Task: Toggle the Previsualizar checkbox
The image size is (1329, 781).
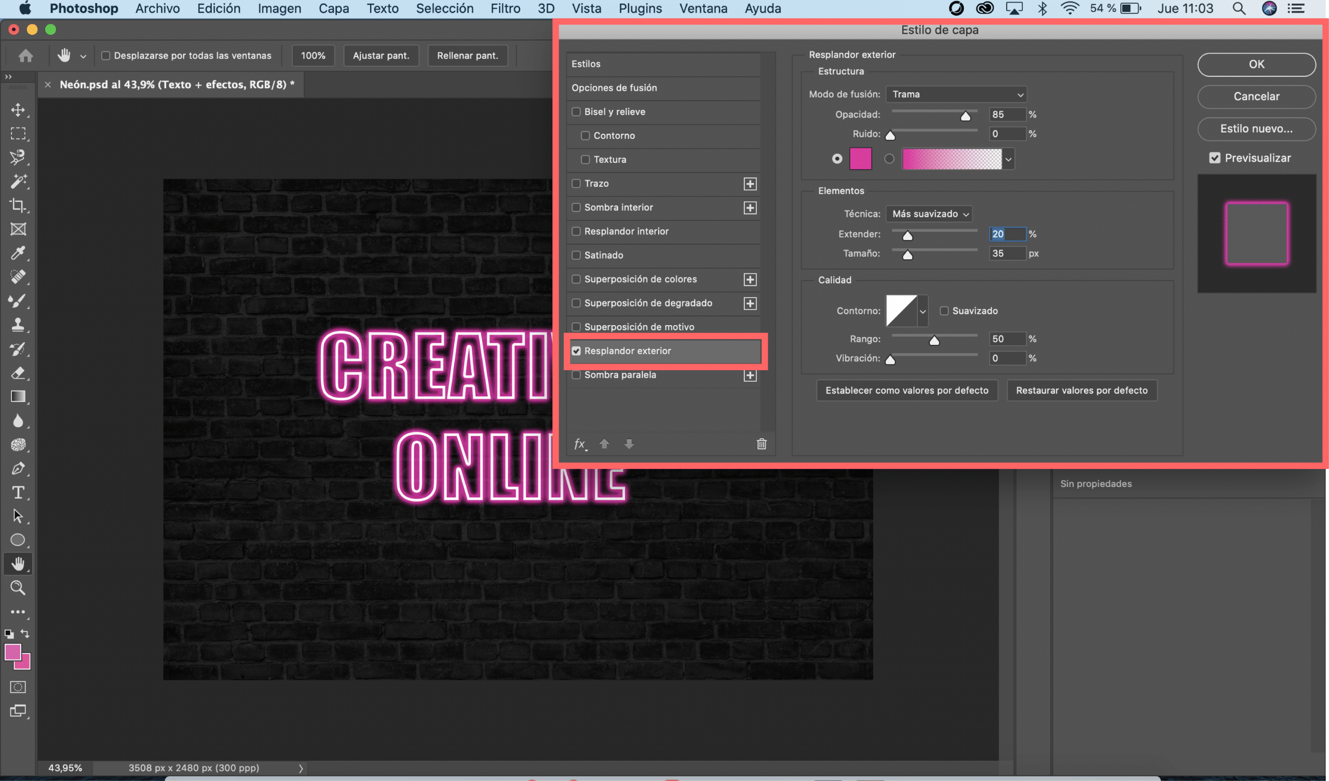Action: [x=1215, y=158]
